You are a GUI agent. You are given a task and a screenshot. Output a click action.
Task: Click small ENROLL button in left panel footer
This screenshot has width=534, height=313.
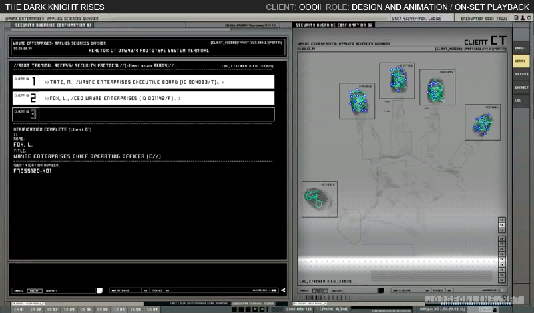[19, 290]
